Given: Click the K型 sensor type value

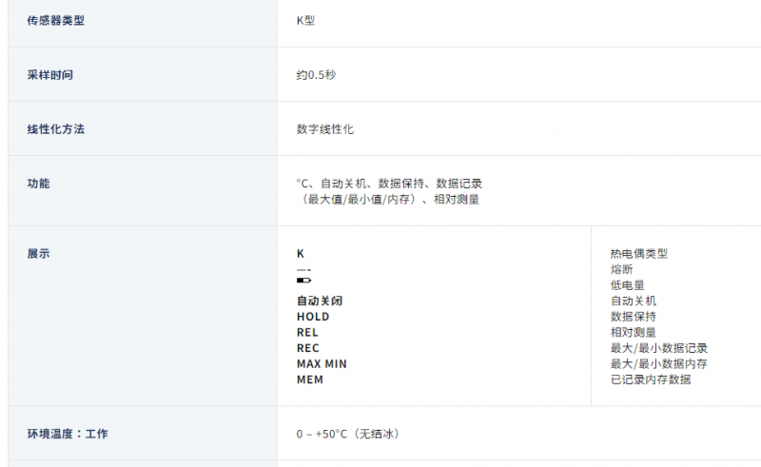Looking at the screenshot, I should [305, 20].
